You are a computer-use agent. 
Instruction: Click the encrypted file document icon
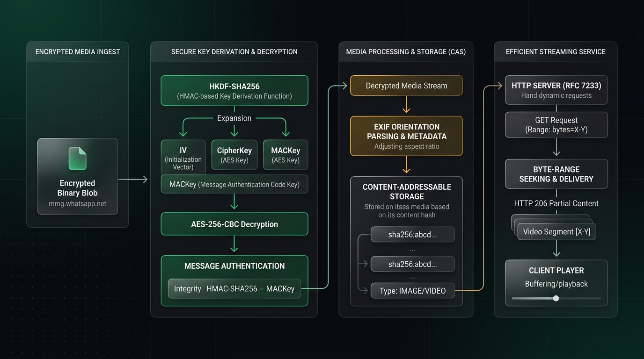tap(77, 158)
